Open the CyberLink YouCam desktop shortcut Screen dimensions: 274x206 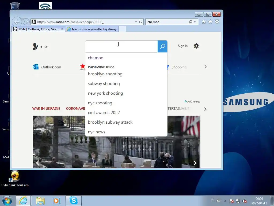coord(15,179)
